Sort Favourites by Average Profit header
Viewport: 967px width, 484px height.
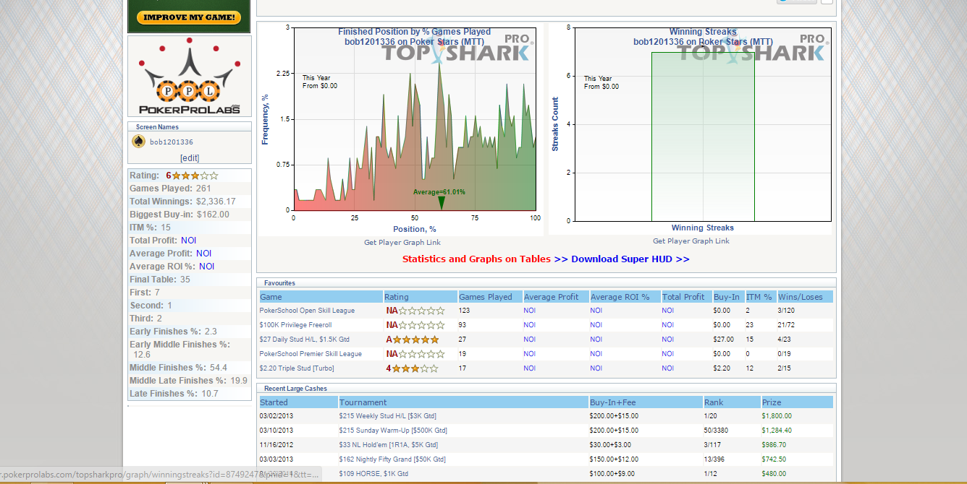[555, 297]
